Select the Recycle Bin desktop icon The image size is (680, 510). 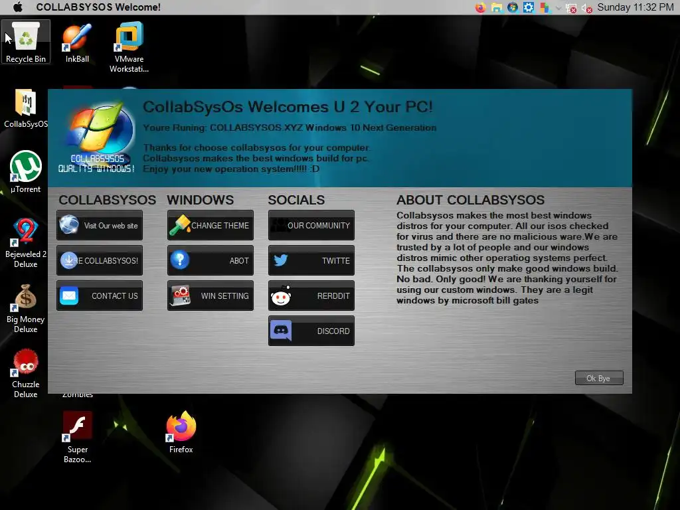tap(26, 42)
